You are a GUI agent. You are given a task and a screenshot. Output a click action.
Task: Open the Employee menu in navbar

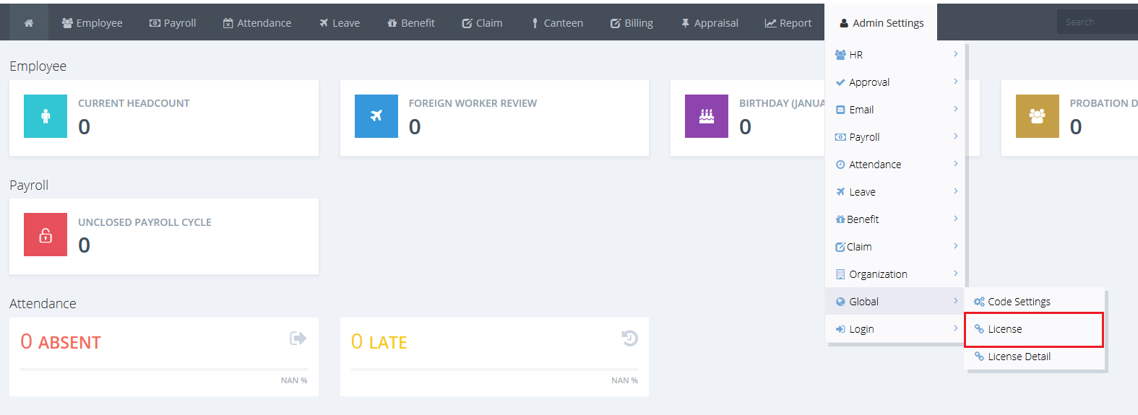(92, 23)
